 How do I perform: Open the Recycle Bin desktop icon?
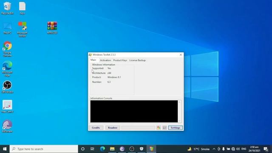coord(7,8)
